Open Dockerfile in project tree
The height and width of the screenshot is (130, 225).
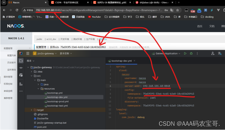pyautogui.click(x=41, y=118)
